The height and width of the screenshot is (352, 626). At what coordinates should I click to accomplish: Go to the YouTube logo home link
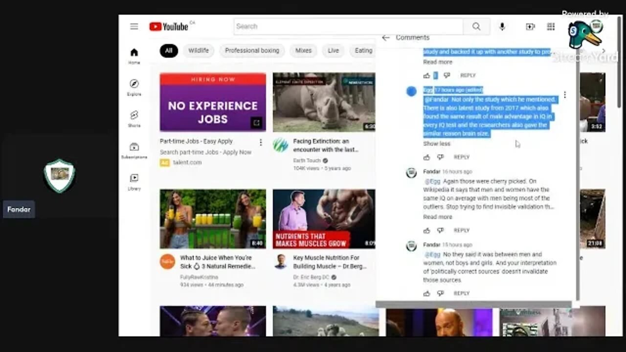pos(169,26)
